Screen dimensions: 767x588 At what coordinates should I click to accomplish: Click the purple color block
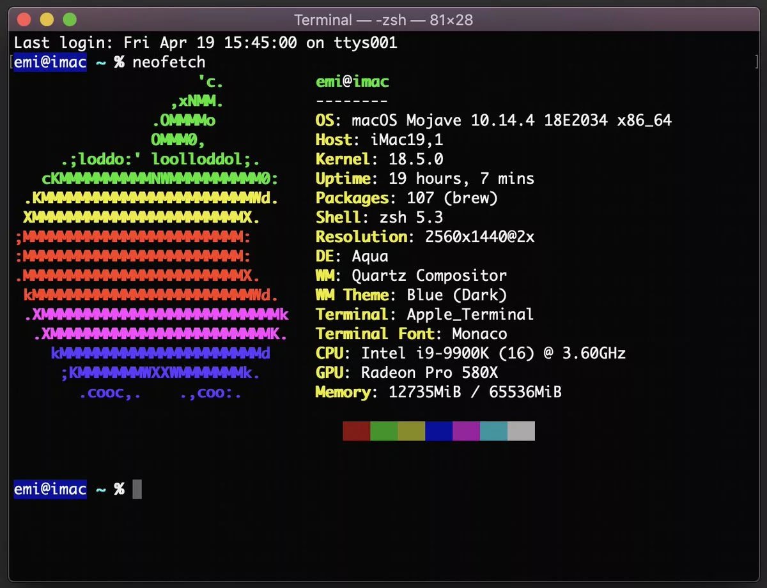coord(466,431)
